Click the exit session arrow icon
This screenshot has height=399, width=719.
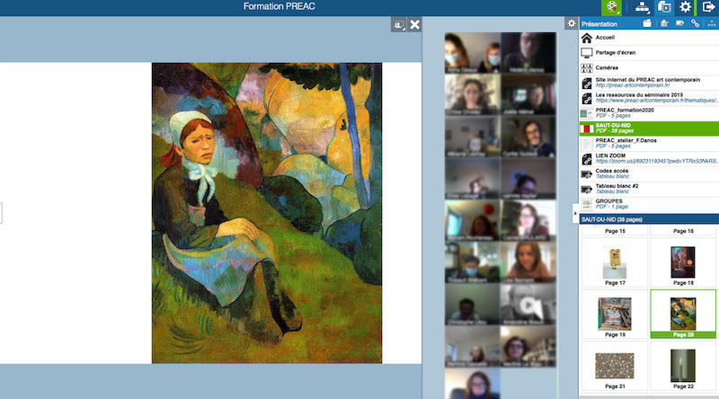(708, 7)
